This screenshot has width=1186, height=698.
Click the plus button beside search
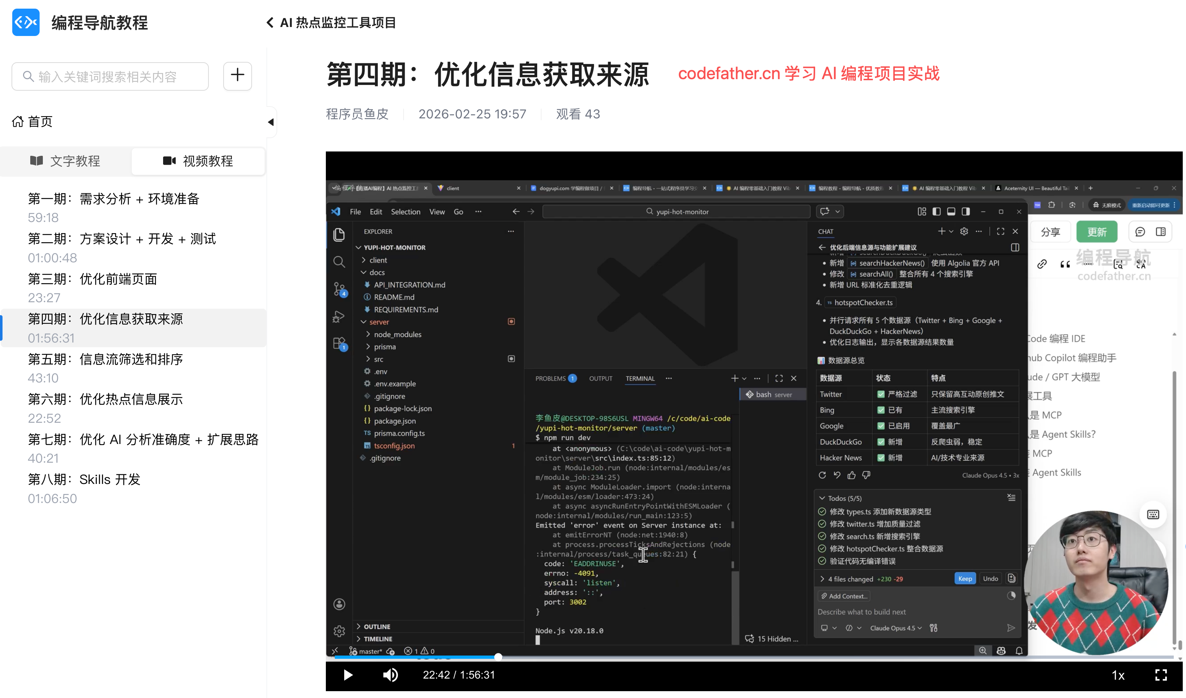[237, 76]
